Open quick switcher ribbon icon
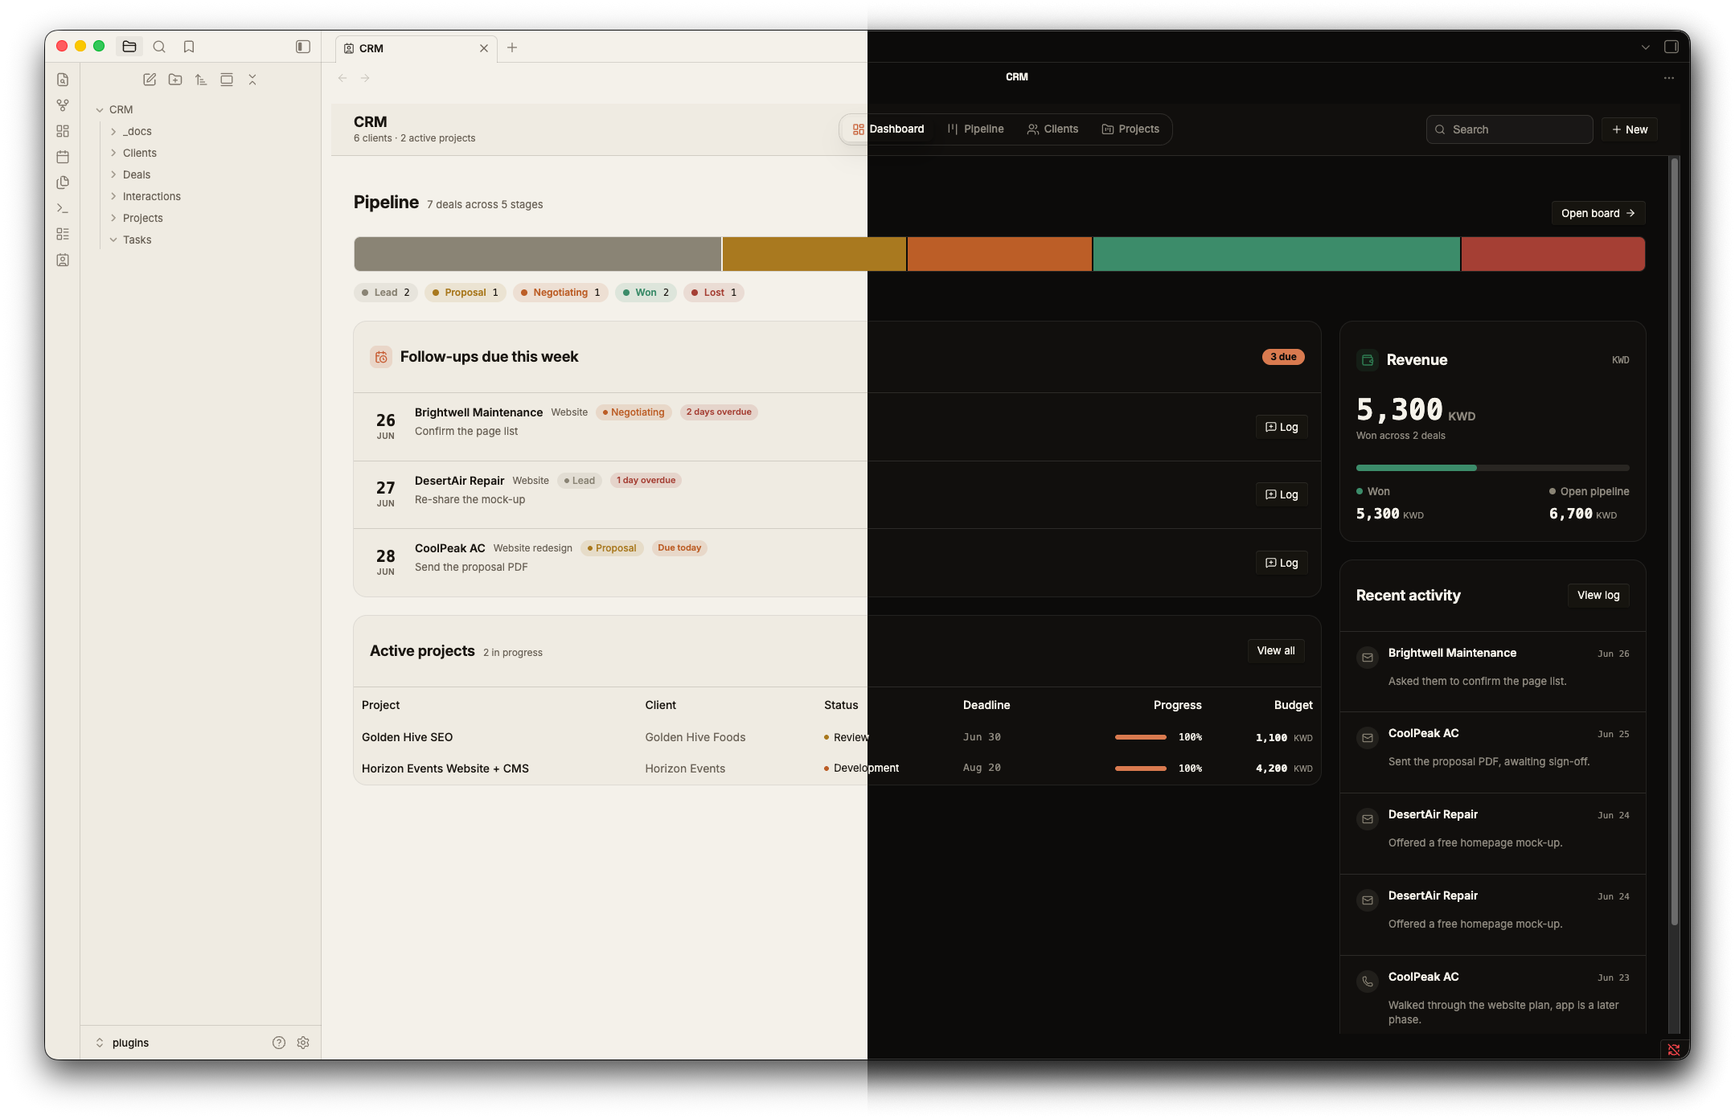 (63, 80)
